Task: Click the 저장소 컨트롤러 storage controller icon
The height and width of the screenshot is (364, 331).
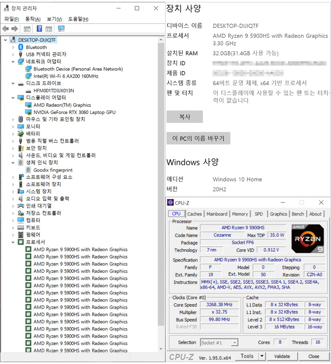Action: [x=21, y=213]
